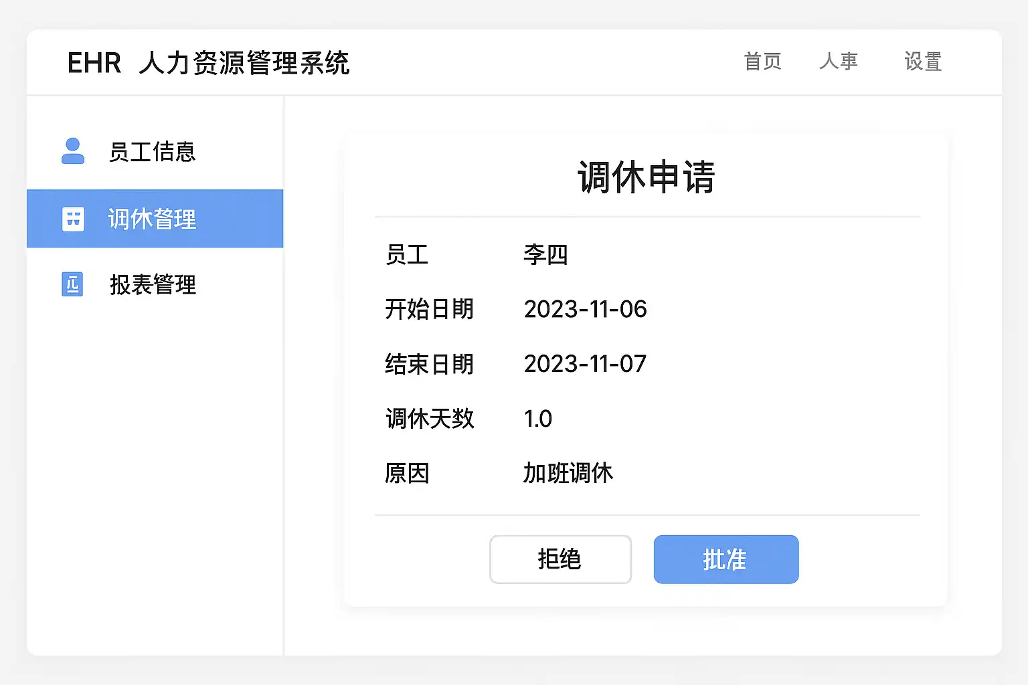This screenshot has width=1028, height=685.
Task: Open the 人事 top navigation item
Action: [838, 62]
